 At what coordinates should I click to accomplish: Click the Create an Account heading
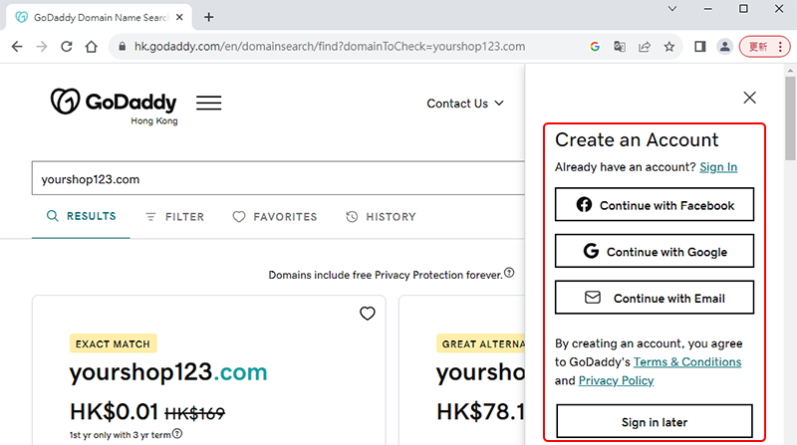pos(637,139)
